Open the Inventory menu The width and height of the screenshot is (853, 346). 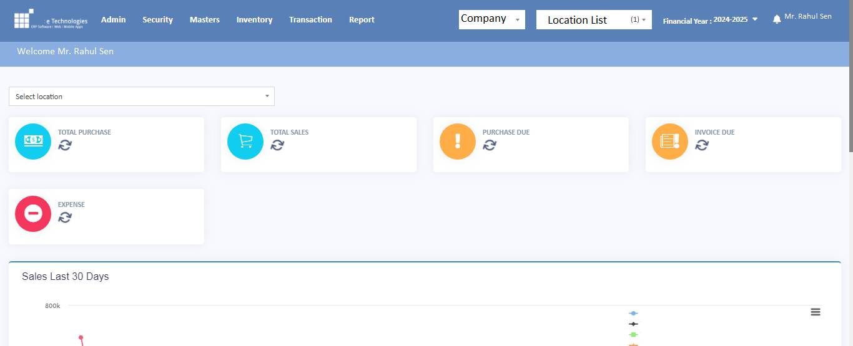[x=254, y=20]
